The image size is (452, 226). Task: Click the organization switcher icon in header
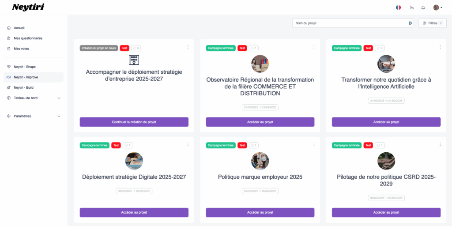pos(411,8)
